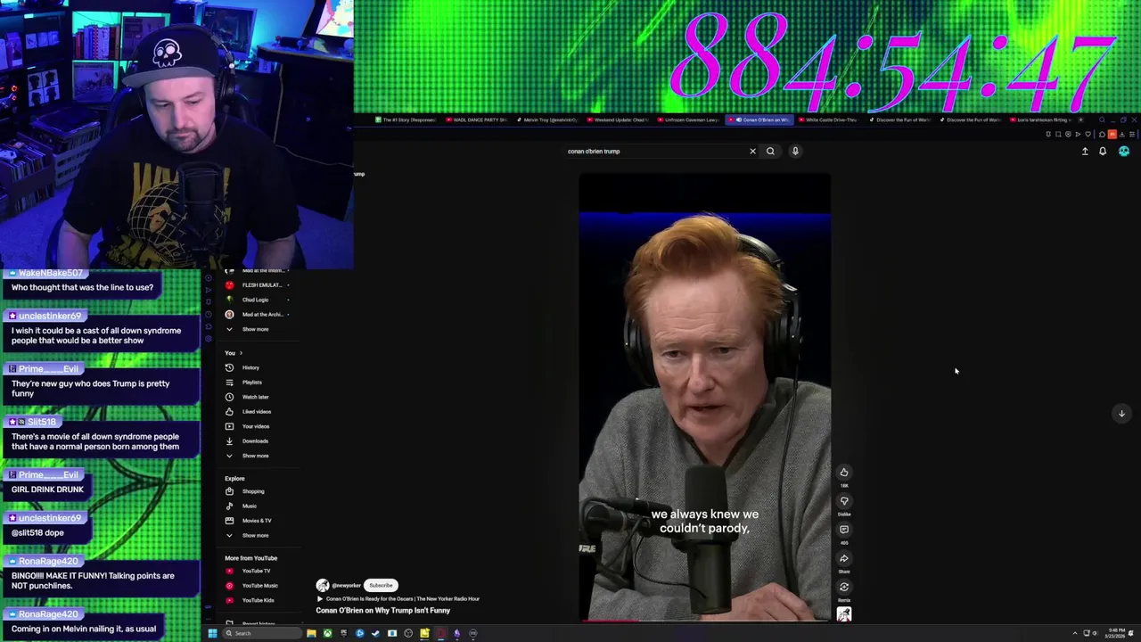Click the Windows taskbar Search box
Viewport: 1141px width, 642px height.
[263, 633]
